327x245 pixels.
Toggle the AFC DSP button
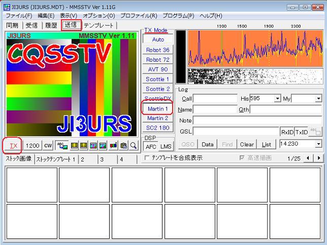pos(151,147)
